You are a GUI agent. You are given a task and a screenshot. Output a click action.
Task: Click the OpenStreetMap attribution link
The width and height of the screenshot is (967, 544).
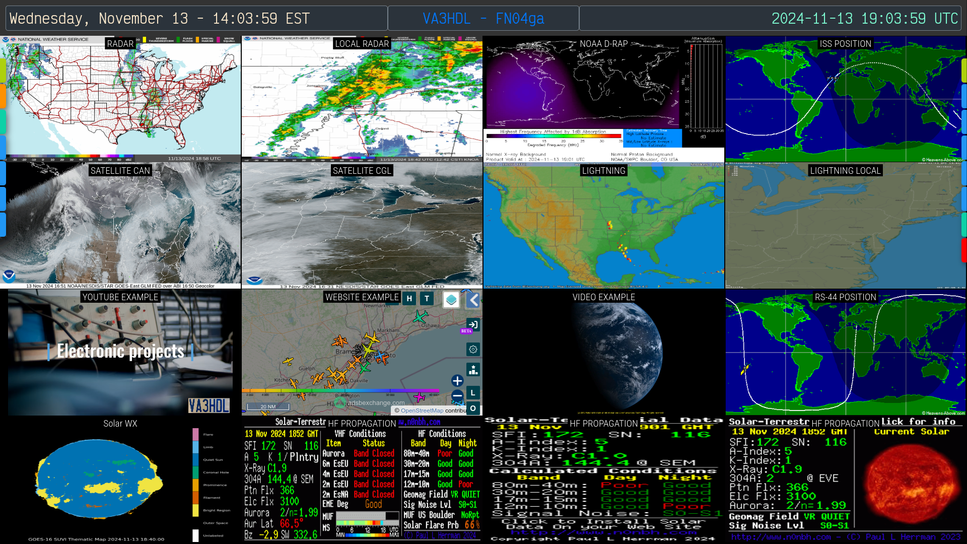pos(422,411)
